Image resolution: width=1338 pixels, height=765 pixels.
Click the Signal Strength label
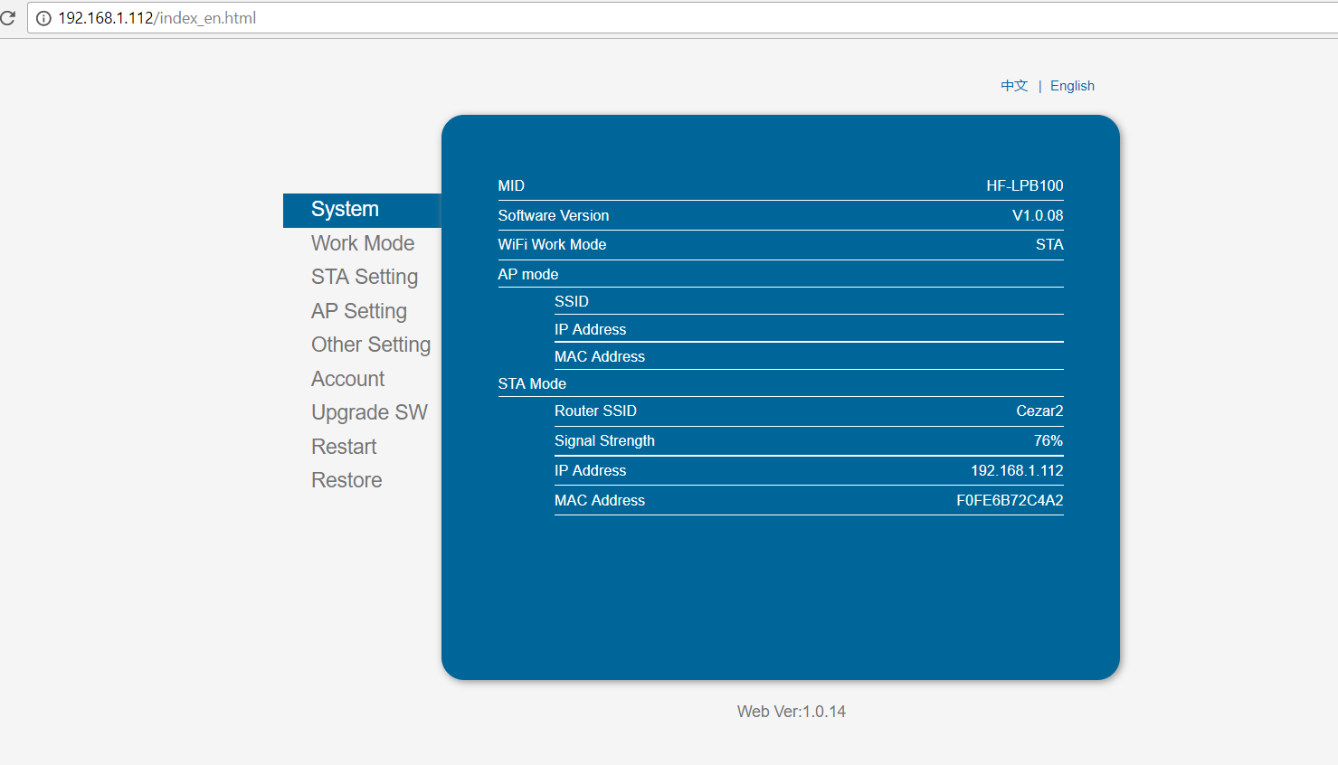(x=604, y=440)
